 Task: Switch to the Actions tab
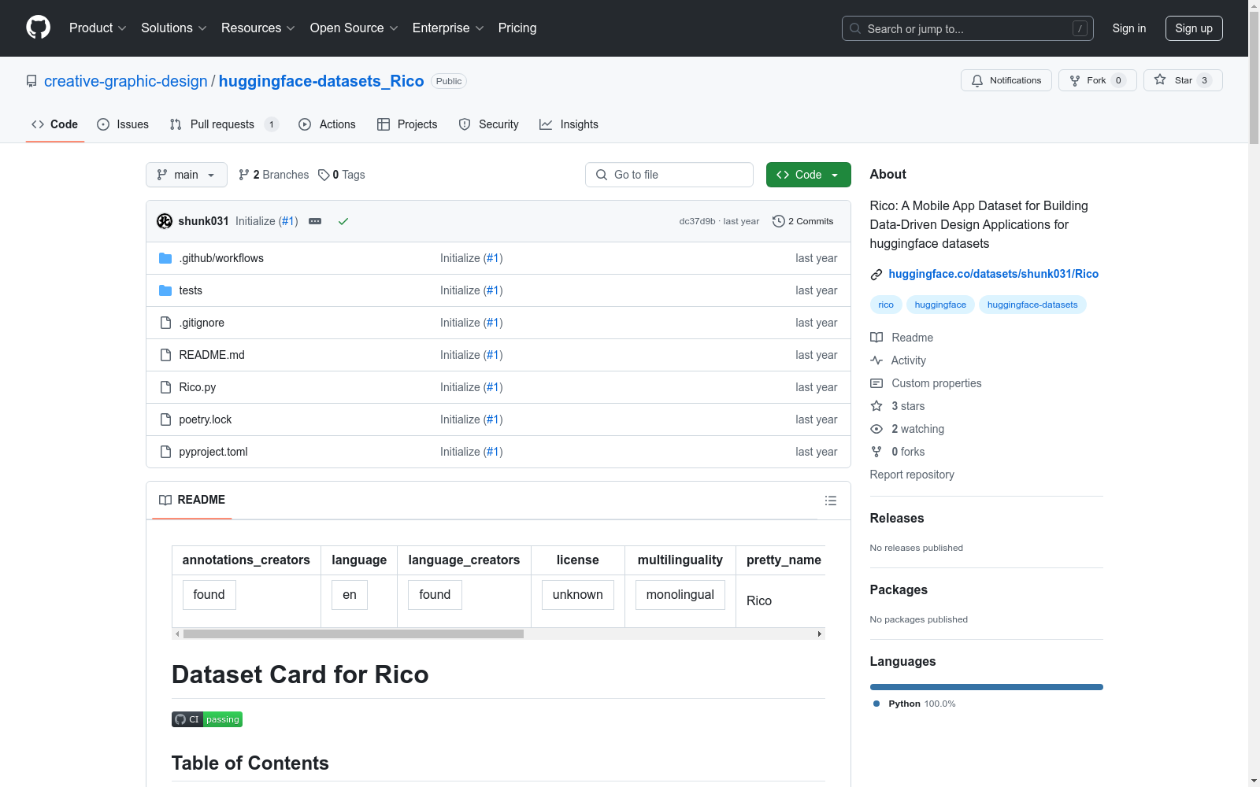[328, 124]
